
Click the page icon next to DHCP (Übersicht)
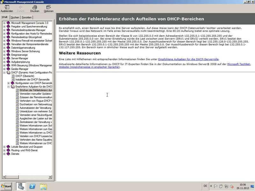click(x=13, y=76)
